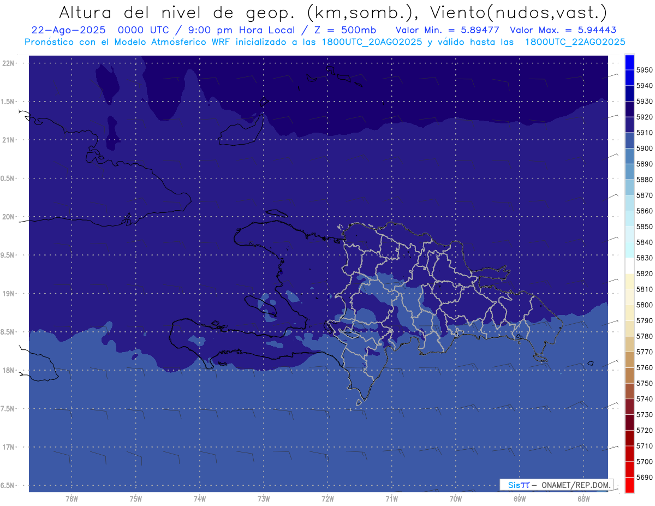The width and height of the screenshot is (655, 506).
Task: Click the legend color band between 5690 and 5700
Action: tap(629, 469)
